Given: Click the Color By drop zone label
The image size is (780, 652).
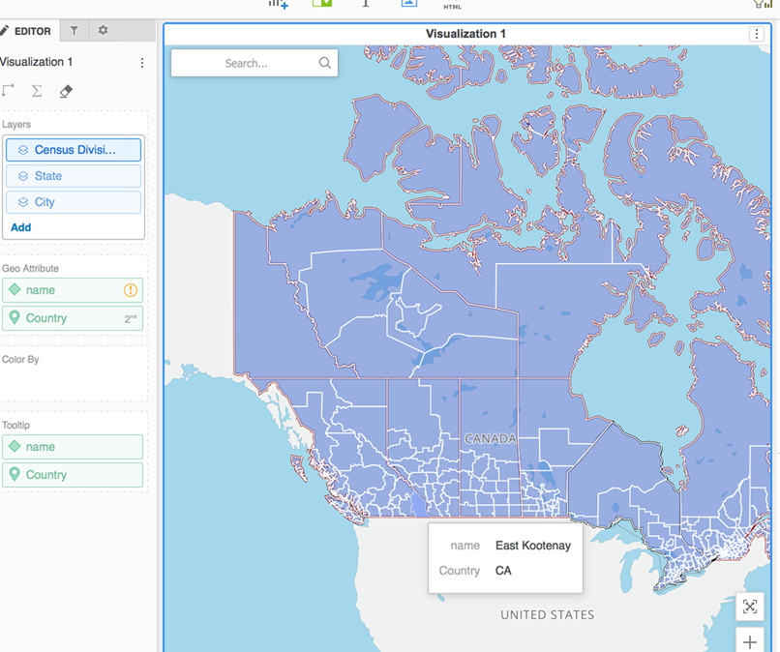Looking at the screenshot, I should [x=20, y=359].
